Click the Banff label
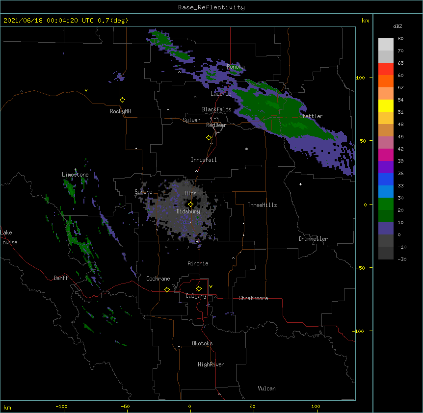Image resolution: width=423 pixels, height=413 pixels. [61, 278]
